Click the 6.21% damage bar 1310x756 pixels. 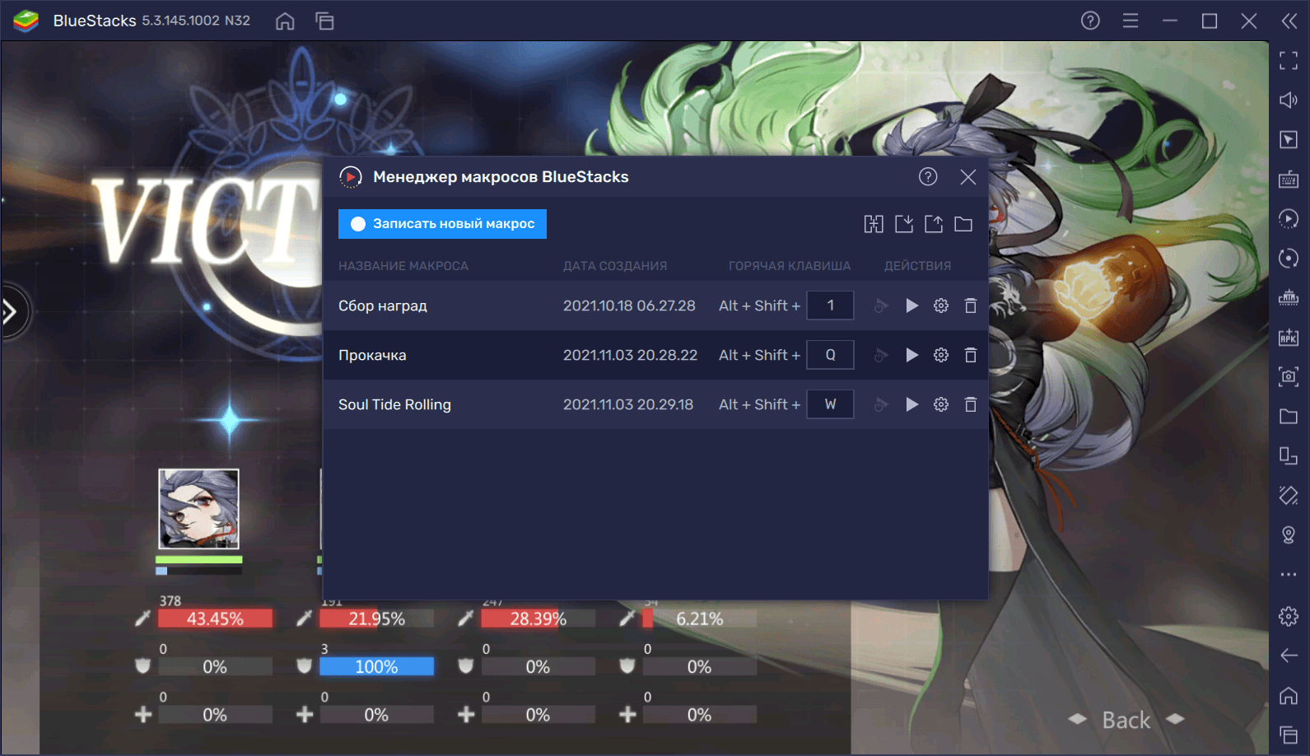[x=699, y=618]
